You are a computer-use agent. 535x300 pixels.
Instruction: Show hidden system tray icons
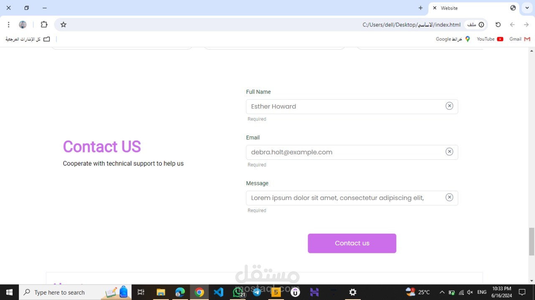[x=442, y=292]
